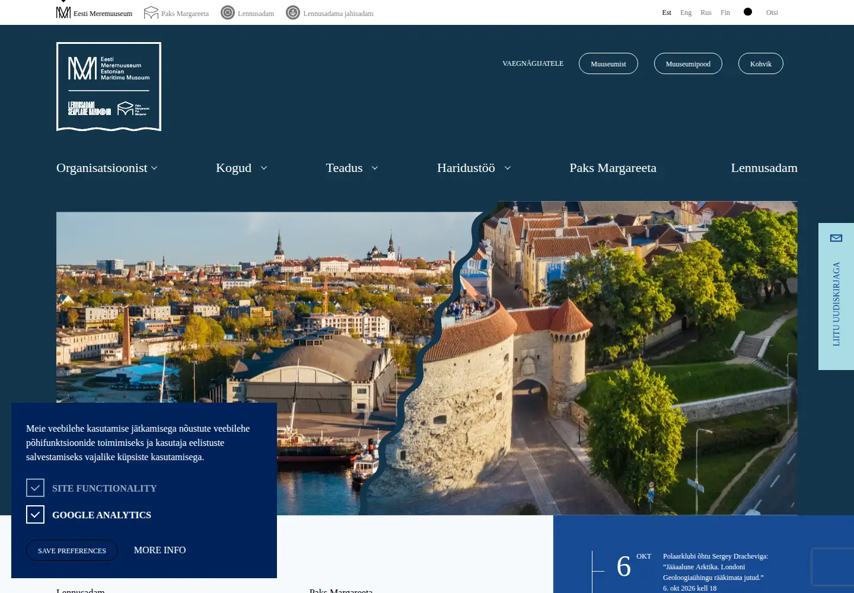The width and height of the screenshot is (854, 593).
Task: Expand the Haridustöö menu chevron
Action: pos(508,168)
